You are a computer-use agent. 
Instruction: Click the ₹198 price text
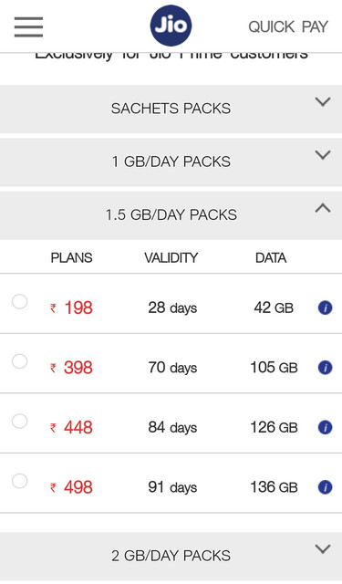[71, 308]
